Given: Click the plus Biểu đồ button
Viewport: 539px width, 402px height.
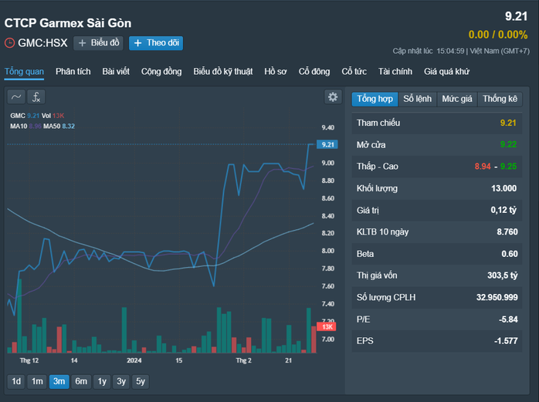Looking at the screenshot, I should click(98, 43).
